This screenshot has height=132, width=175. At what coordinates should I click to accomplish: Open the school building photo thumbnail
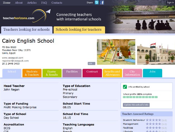[x=156, y=52]
